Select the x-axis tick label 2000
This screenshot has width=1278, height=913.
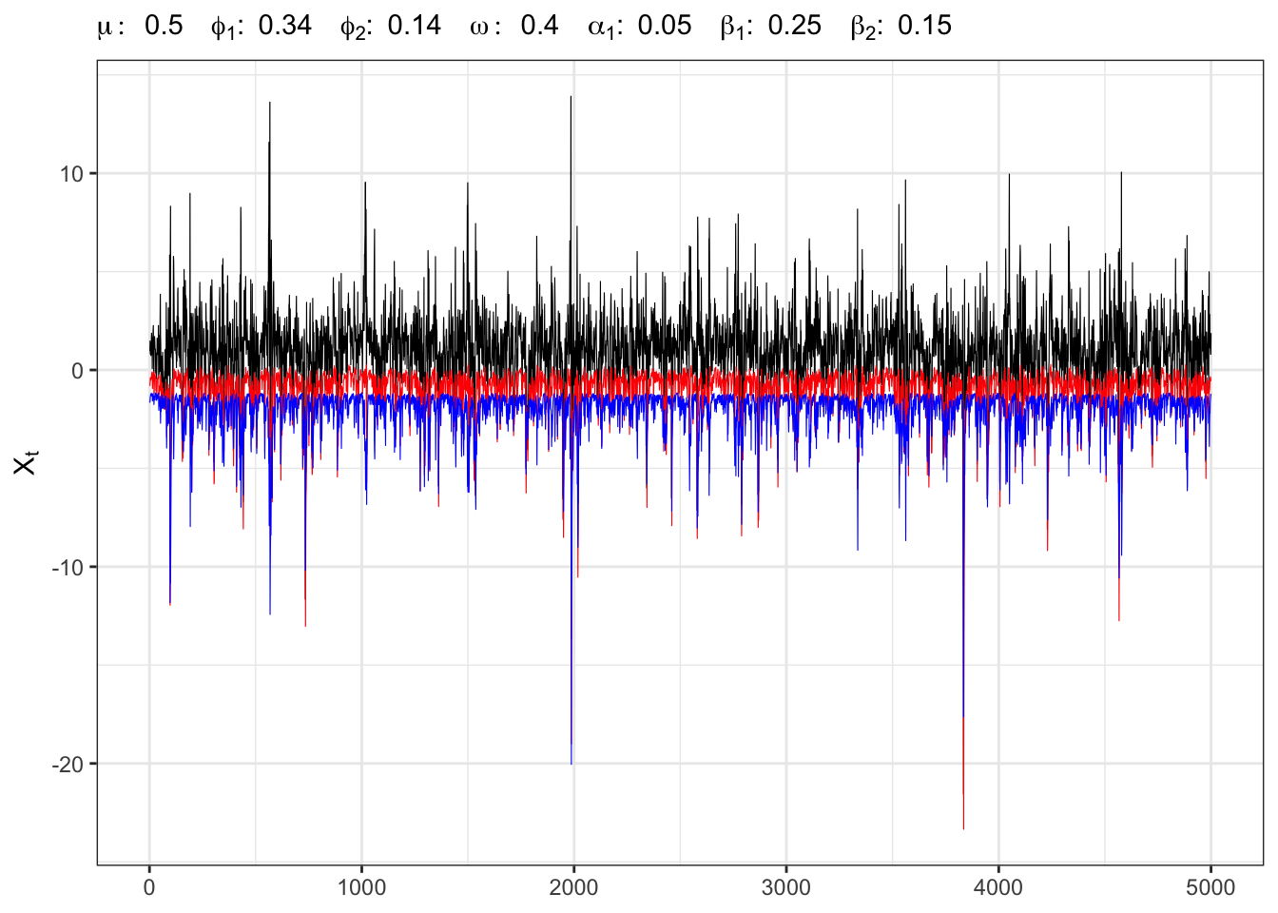[x=573, y=888]
